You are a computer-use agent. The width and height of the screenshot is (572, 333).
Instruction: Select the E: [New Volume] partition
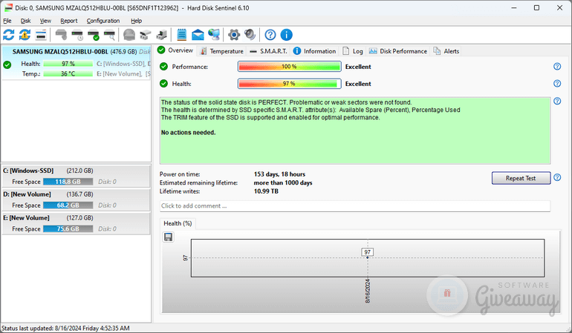pos(77,223)
